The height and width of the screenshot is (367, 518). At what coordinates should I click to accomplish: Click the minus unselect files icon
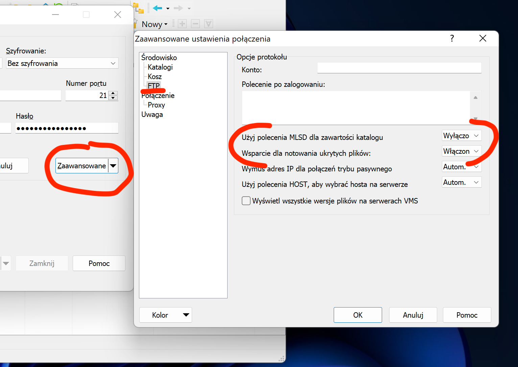tap(195, 24)
